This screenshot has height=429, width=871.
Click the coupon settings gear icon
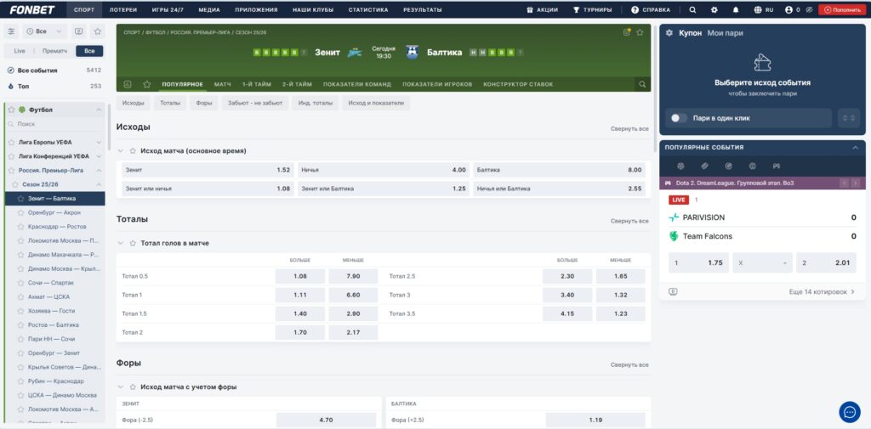(x=669, y=32)
